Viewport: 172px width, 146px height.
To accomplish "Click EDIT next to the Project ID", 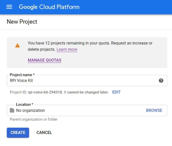I will coord(116,92).
